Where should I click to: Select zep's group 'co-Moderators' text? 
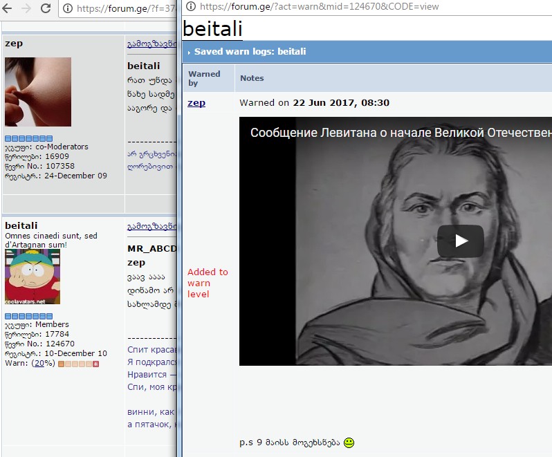(62, 147)
